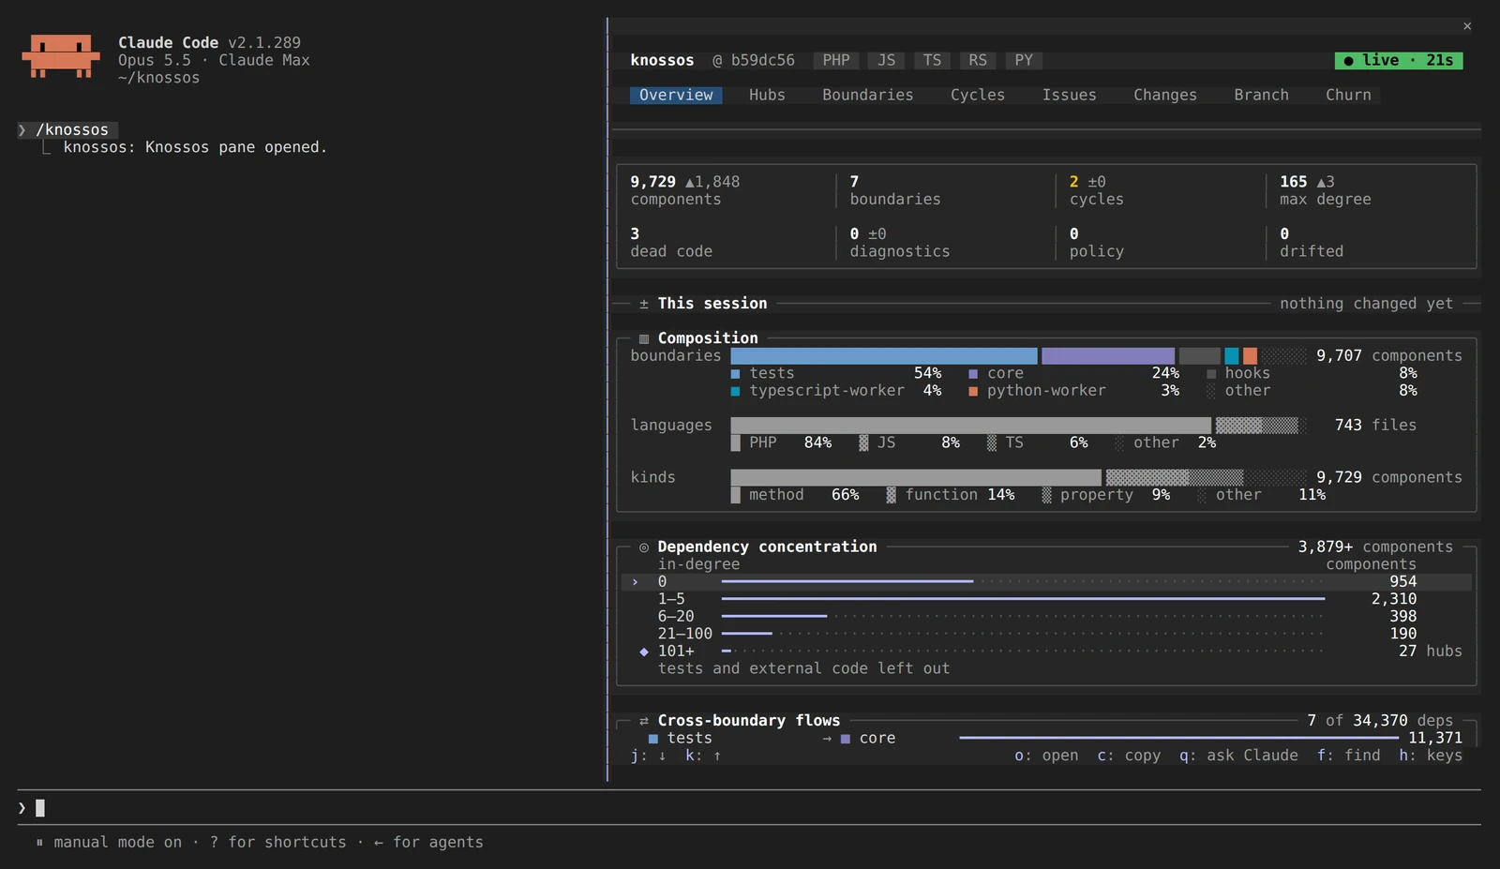The height and width of the screenshot is (869, 1500).
Task: Click the 'o: open' shortcut hint
Action: click(1046, 756)
